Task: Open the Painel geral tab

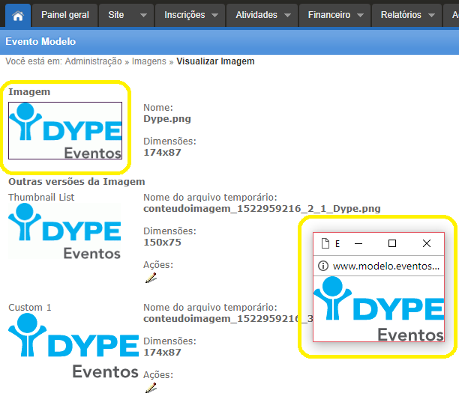Action: [65, 15]
